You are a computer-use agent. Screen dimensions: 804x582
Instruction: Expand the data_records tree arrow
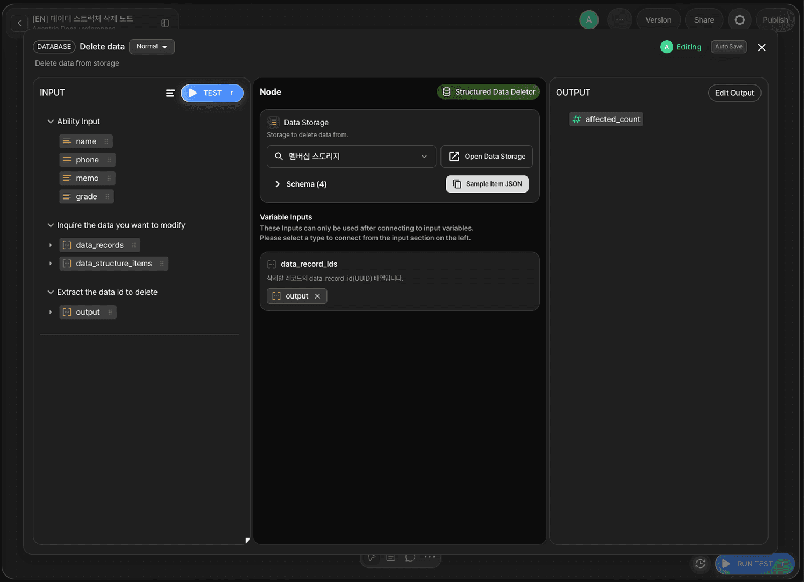coord(51,245)
